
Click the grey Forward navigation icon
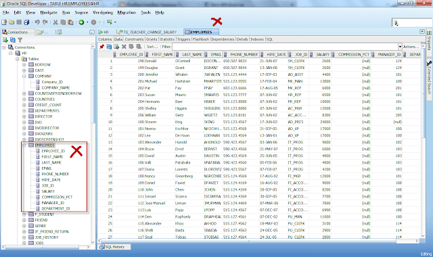[93, 22]
